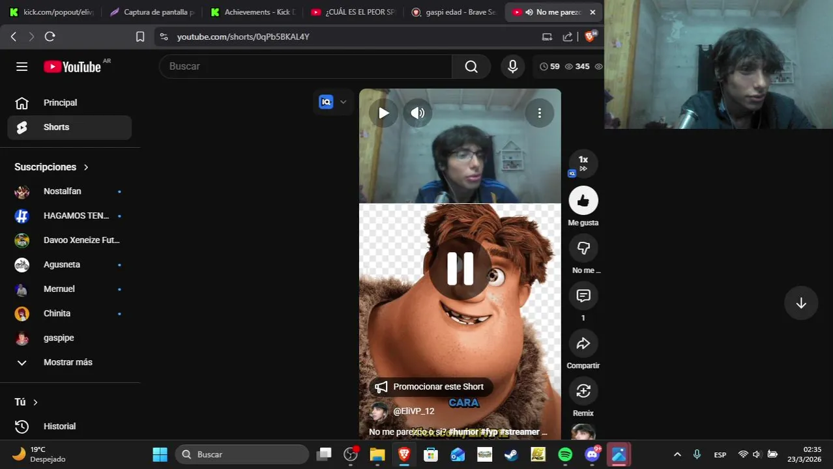Expand subscriptions with Mostrar más

pos(70,362)
